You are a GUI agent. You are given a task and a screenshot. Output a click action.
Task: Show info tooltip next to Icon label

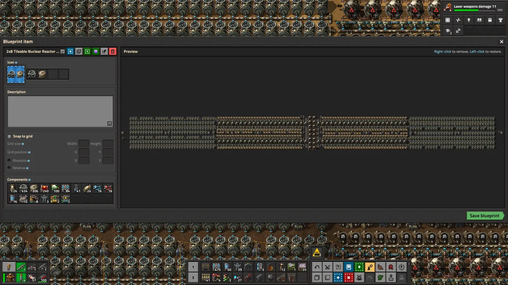(x=16, y=62)
